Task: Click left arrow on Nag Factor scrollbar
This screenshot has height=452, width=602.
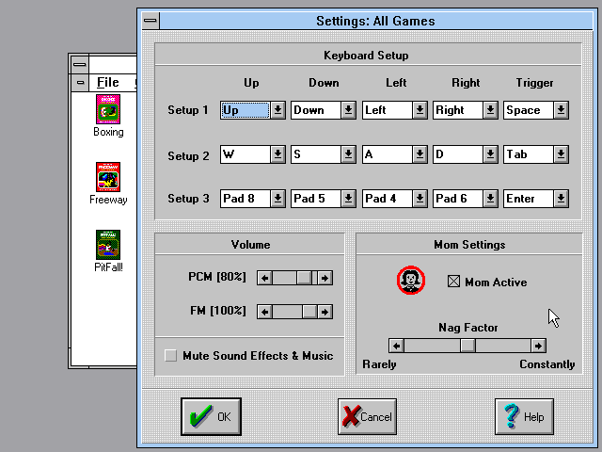Action: [x=396, y=346]
